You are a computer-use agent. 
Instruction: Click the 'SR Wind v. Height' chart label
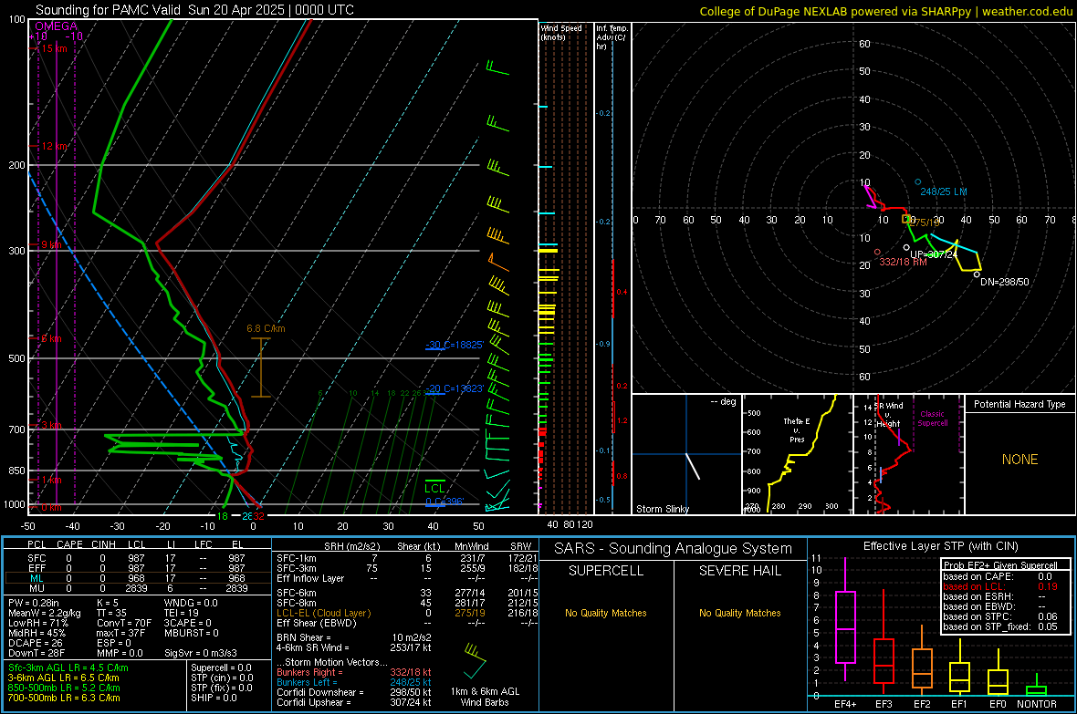(x=889, y=415)
